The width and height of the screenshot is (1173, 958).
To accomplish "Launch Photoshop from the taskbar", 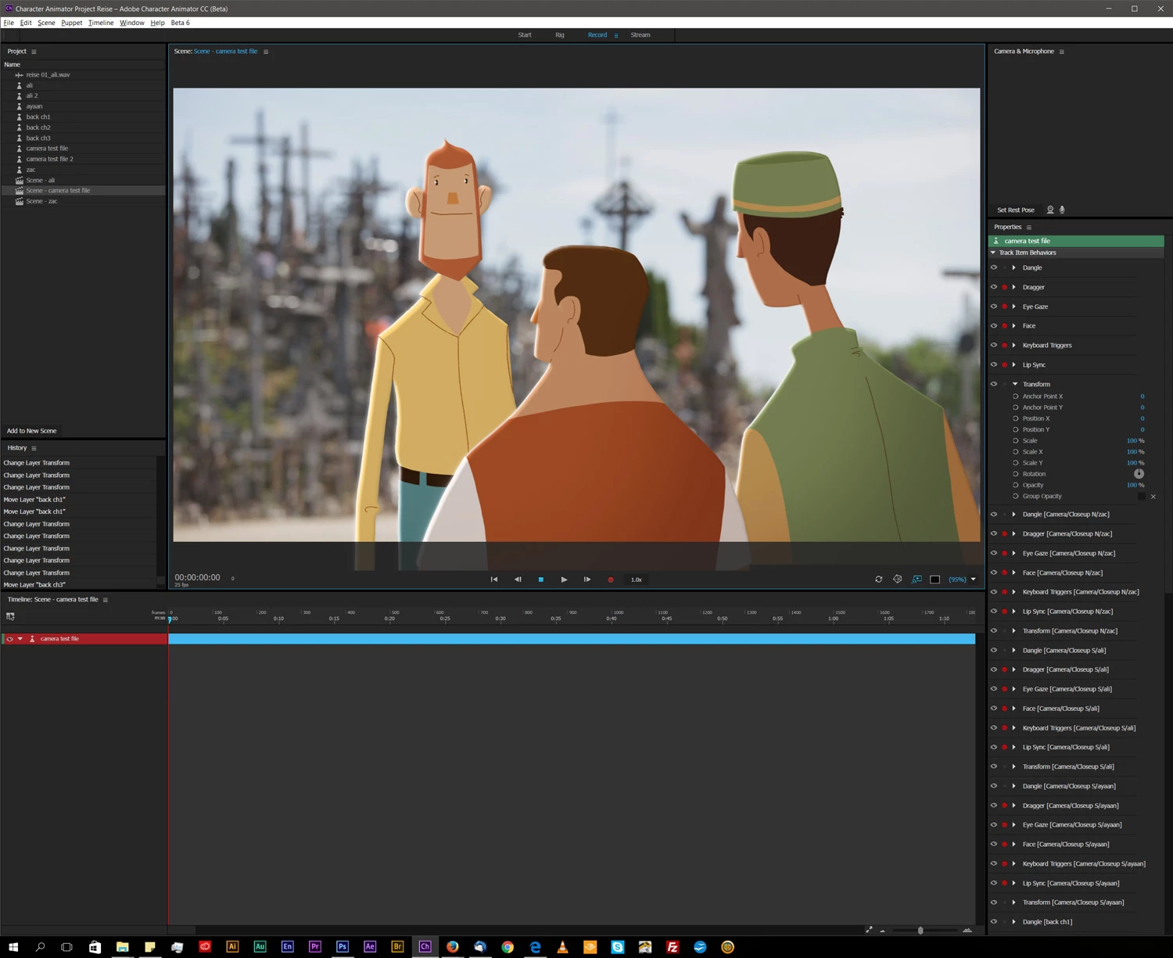I will pos(343,947).
